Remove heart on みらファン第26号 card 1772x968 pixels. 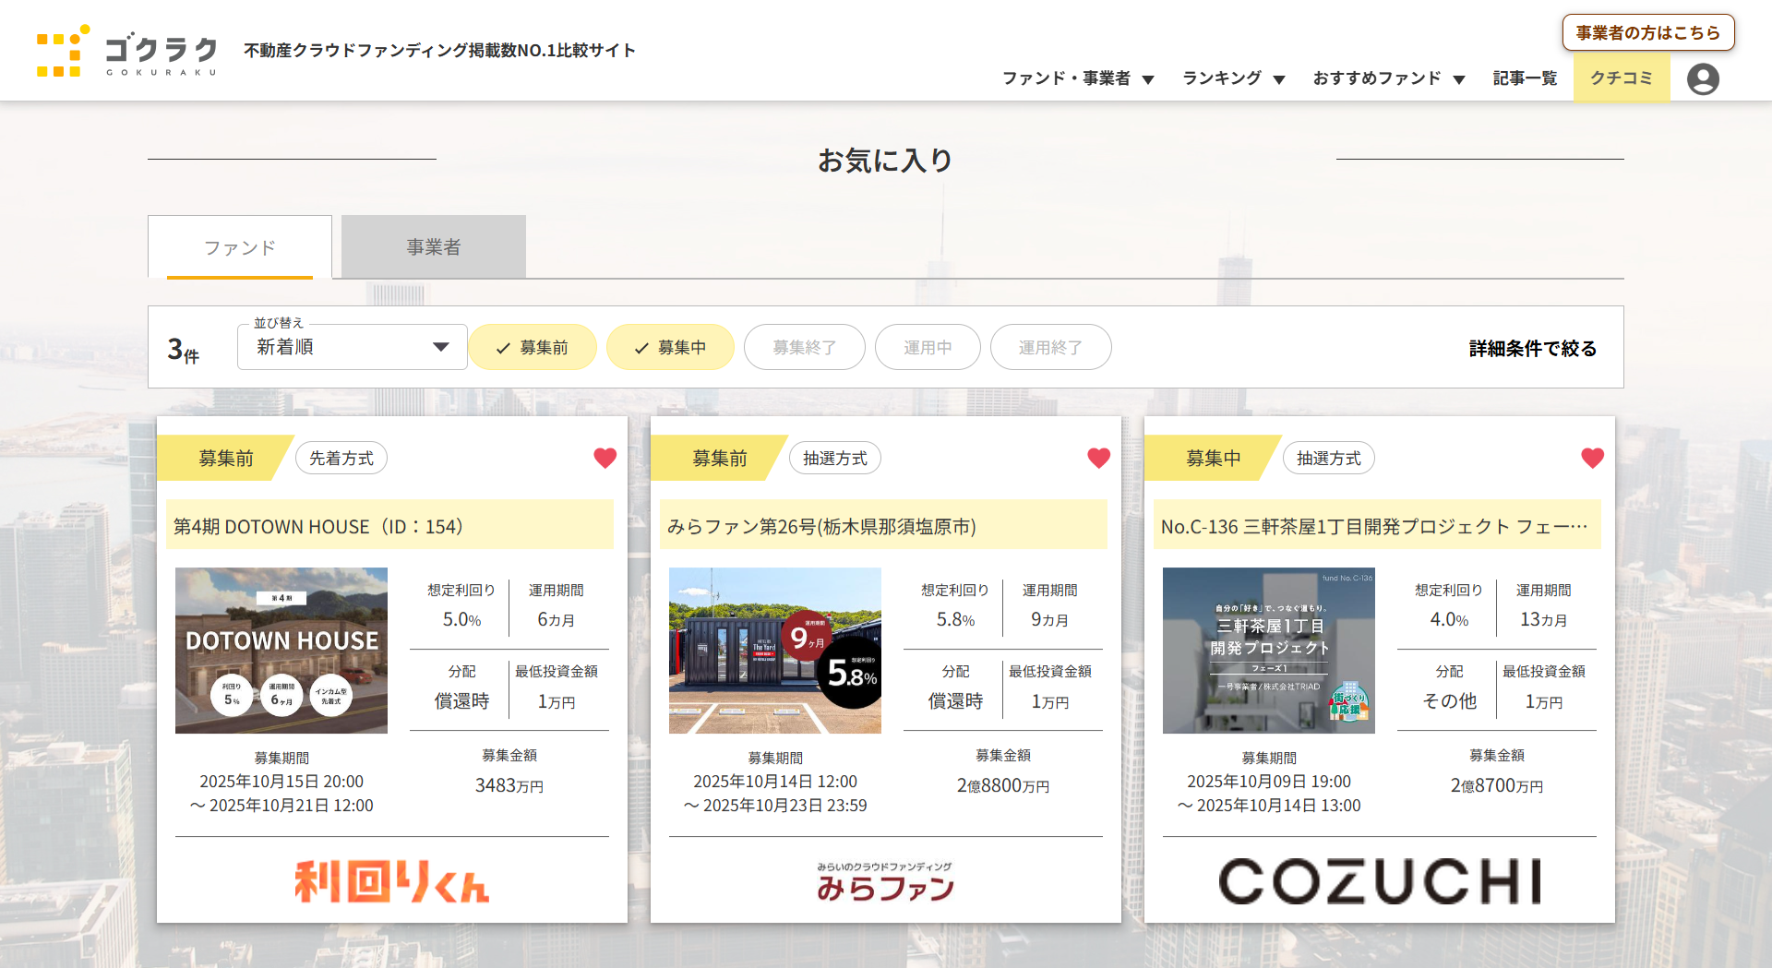1098,458
